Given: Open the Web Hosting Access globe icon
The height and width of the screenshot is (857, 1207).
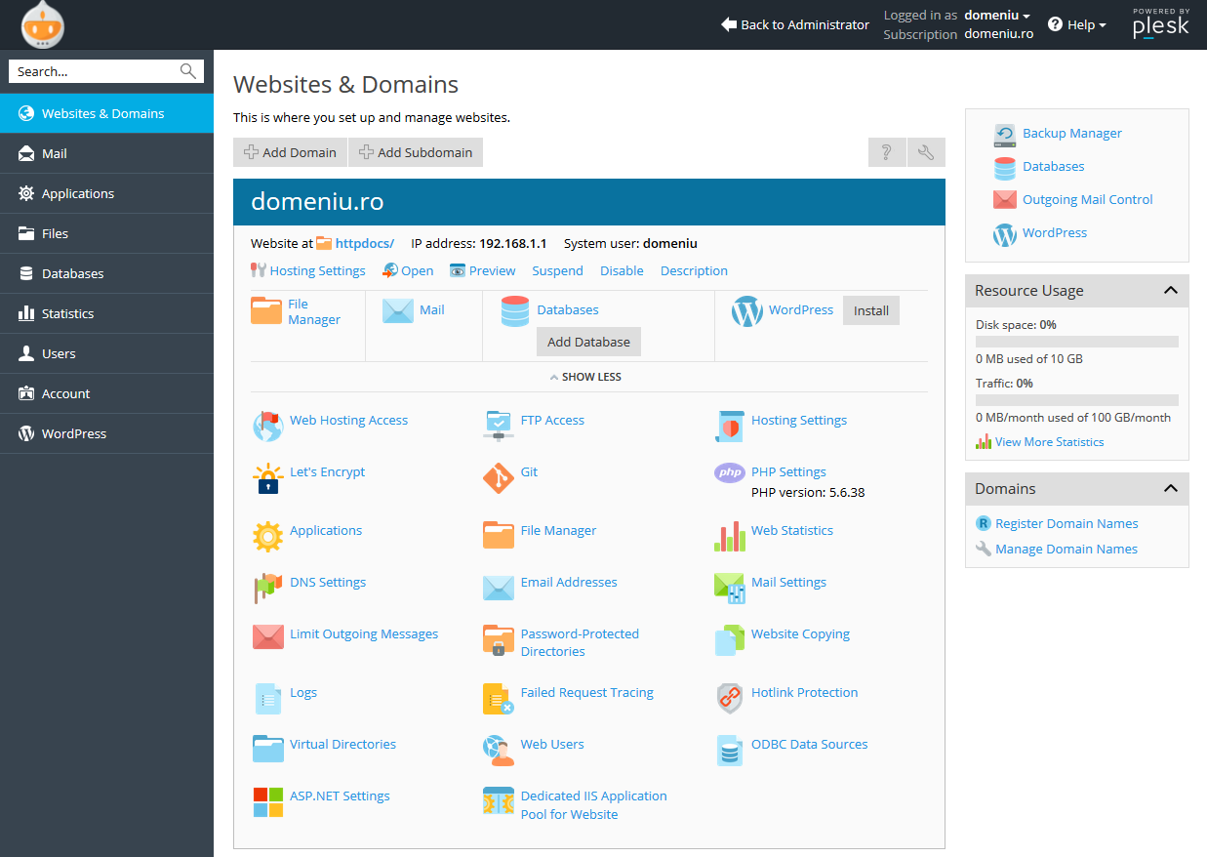Looking at the screenshot, I should 267,426.
